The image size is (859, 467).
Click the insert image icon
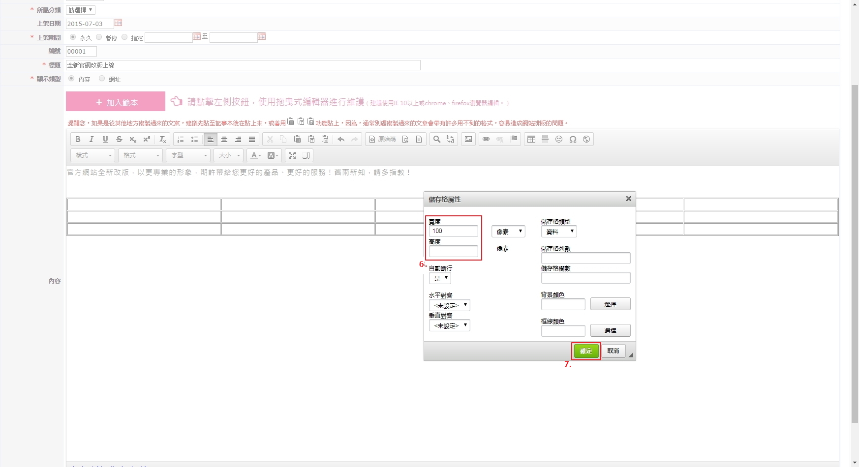click(x=468, y=140)
